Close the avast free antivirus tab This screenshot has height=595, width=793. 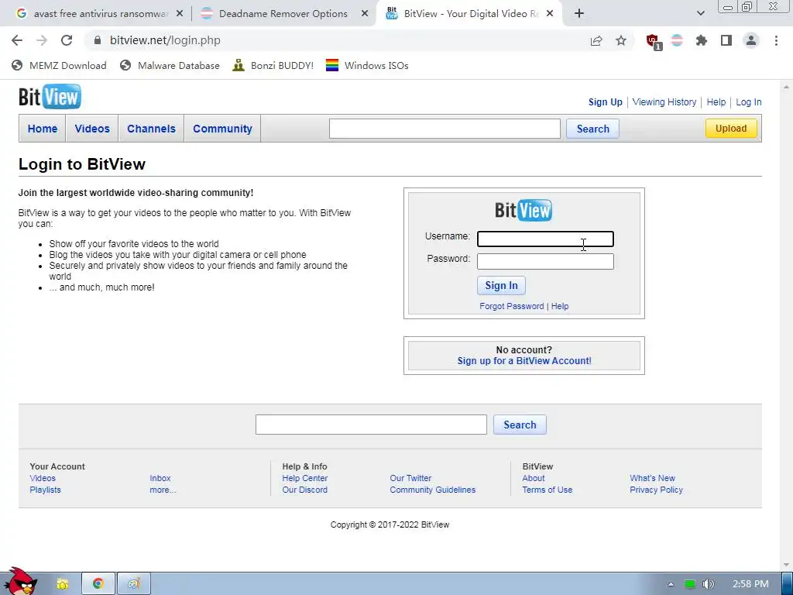180,14
